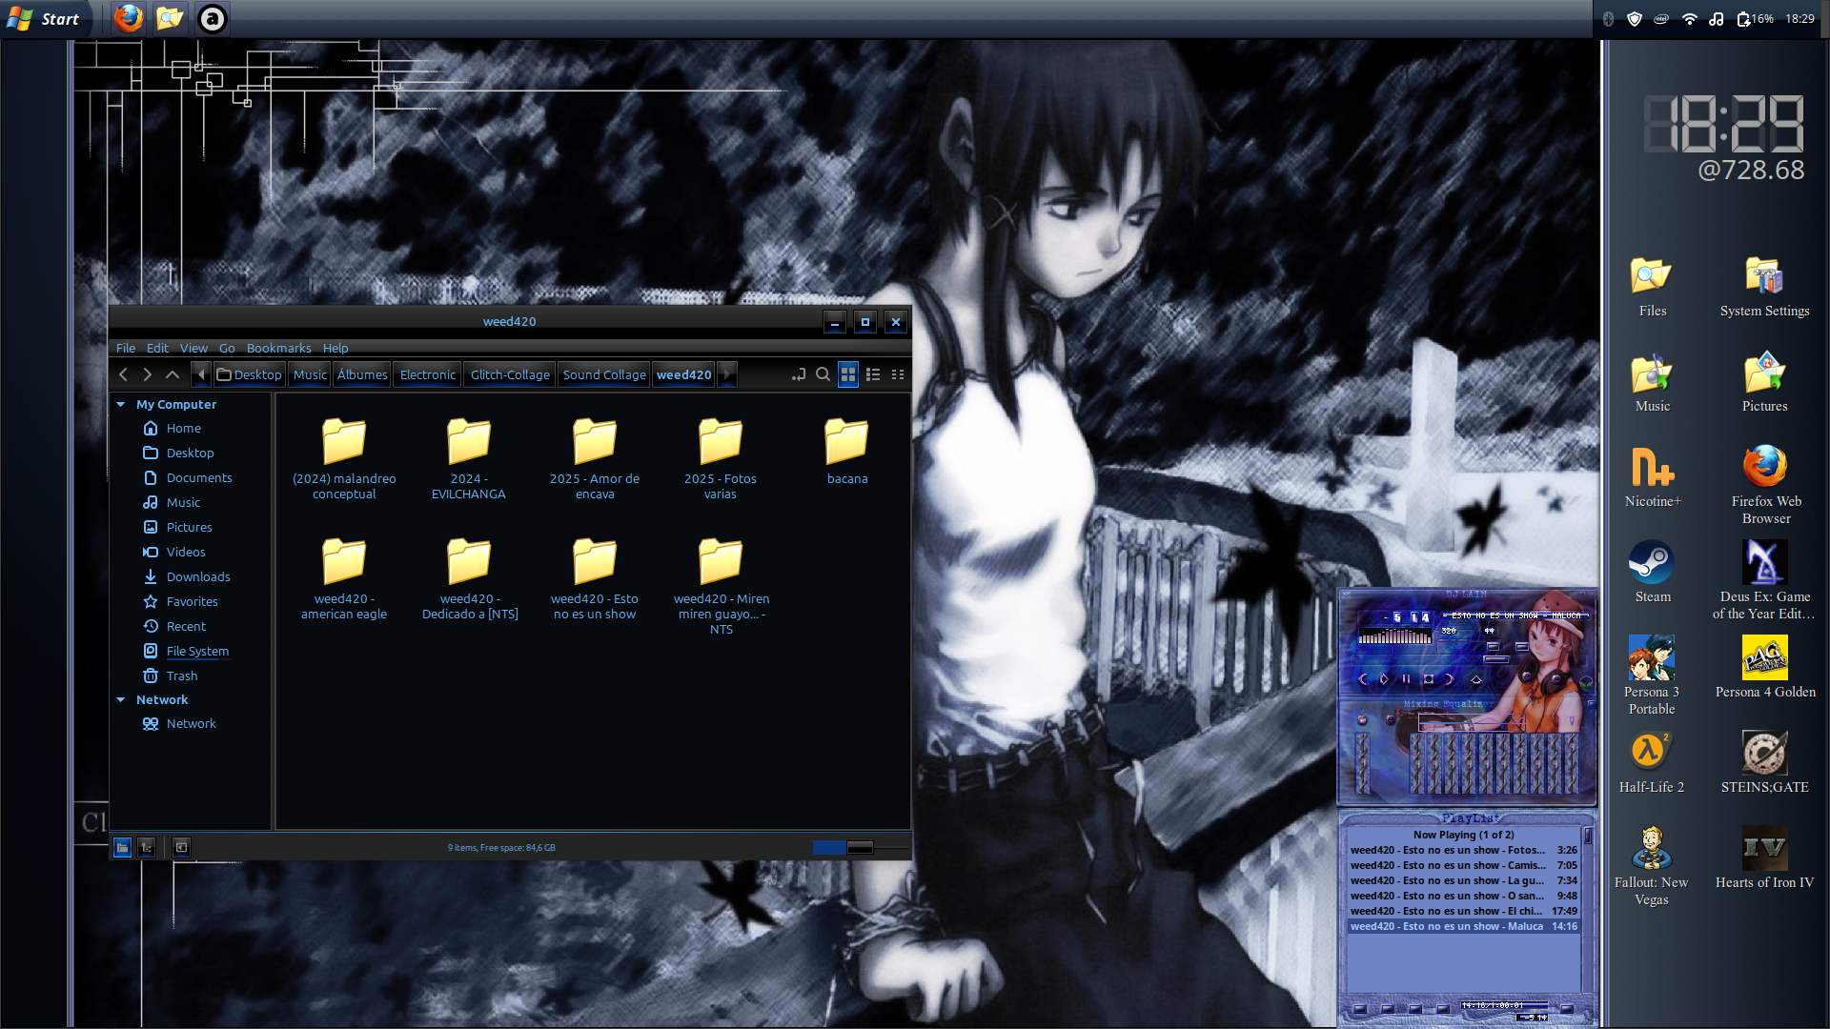
Task: Select the weed420 path bar button
Action: click(x=684, y=374)
